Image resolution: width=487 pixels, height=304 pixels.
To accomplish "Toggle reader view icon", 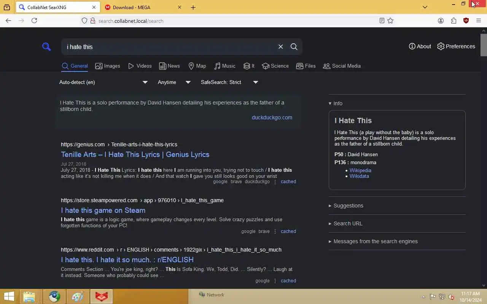I will click(x=382, y=21).
